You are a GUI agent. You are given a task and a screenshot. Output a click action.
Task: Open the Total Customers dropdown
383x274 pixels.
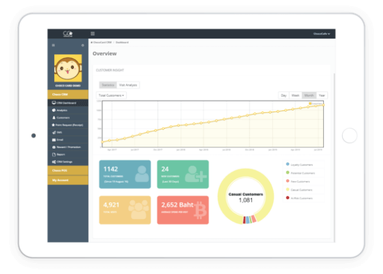(x=112, y=96)
